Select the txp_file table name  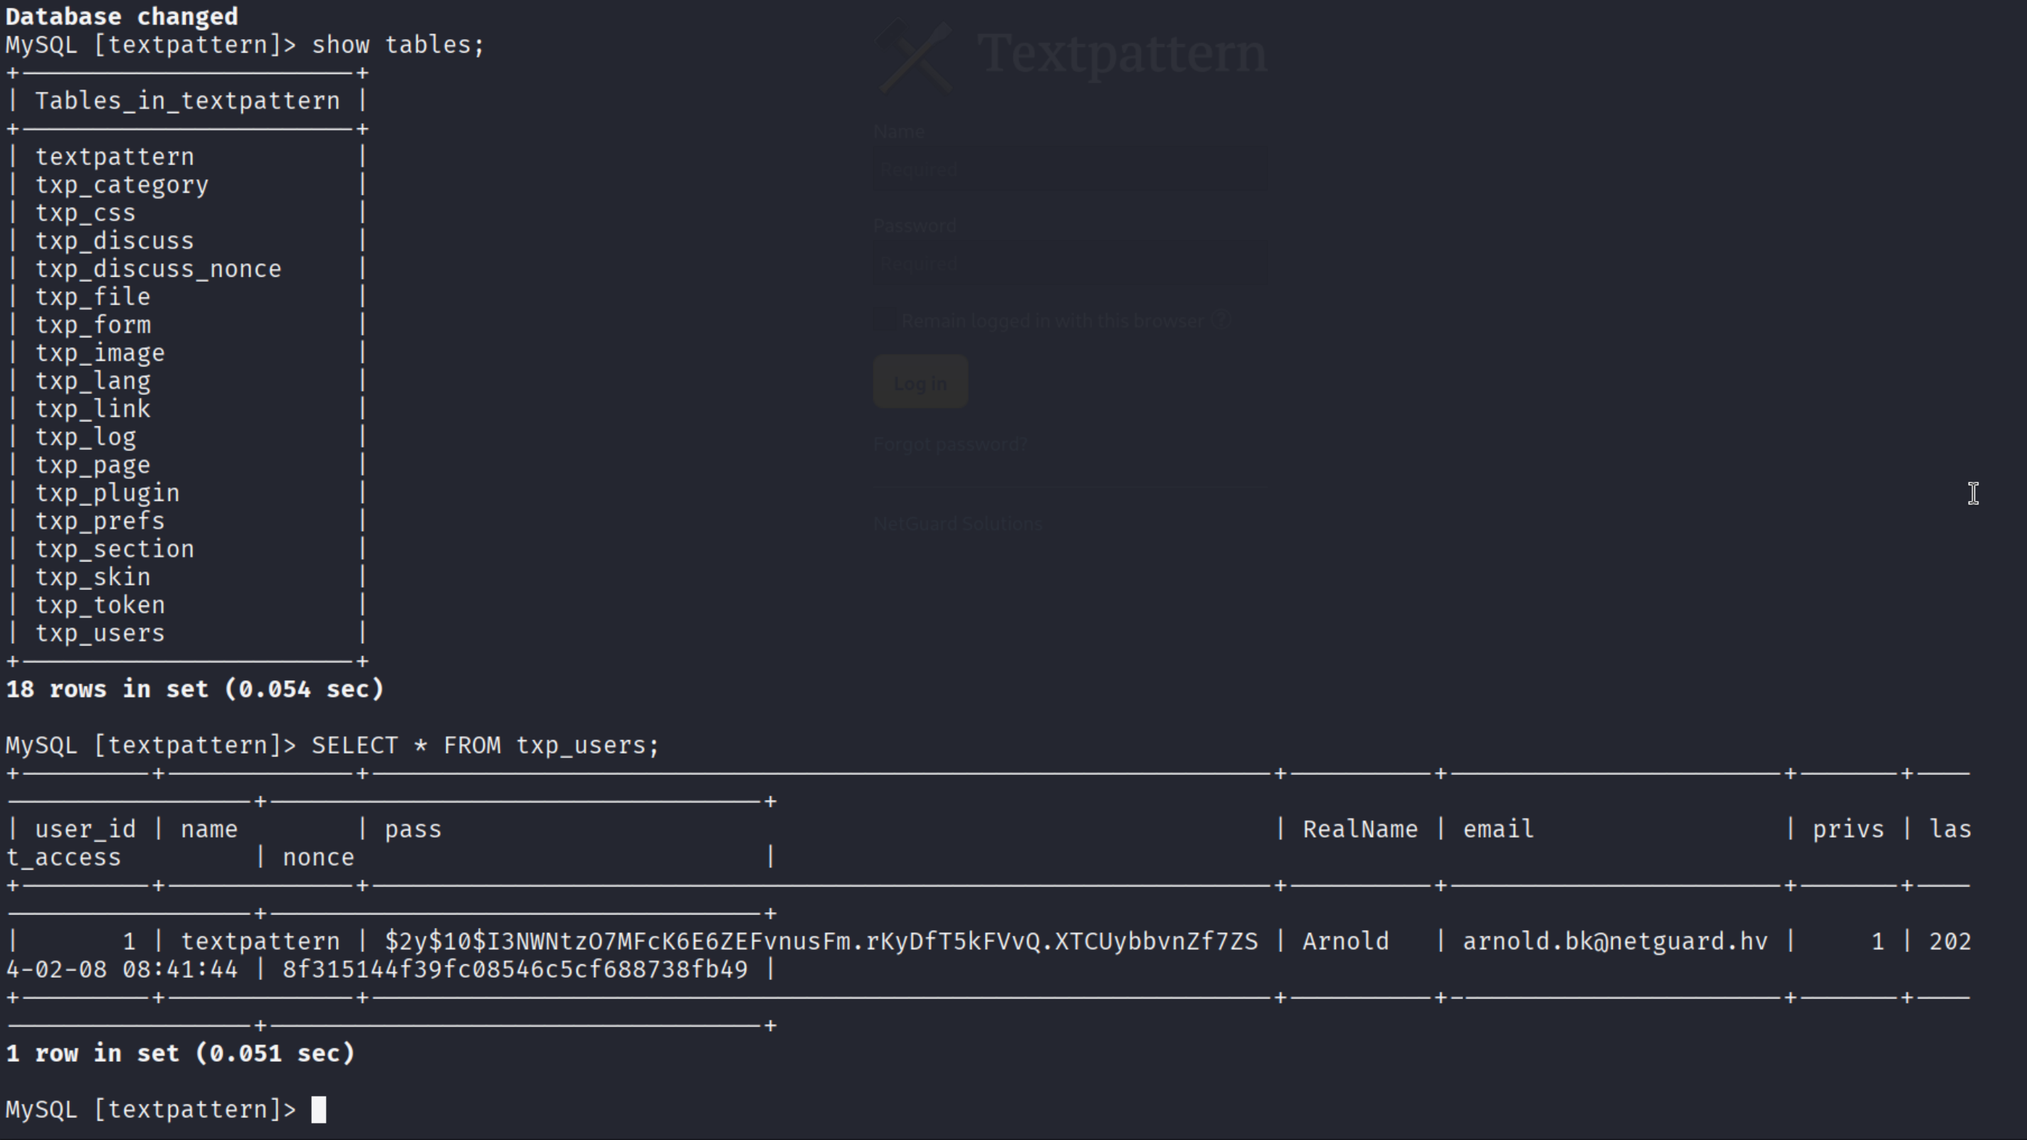point(93,297)
